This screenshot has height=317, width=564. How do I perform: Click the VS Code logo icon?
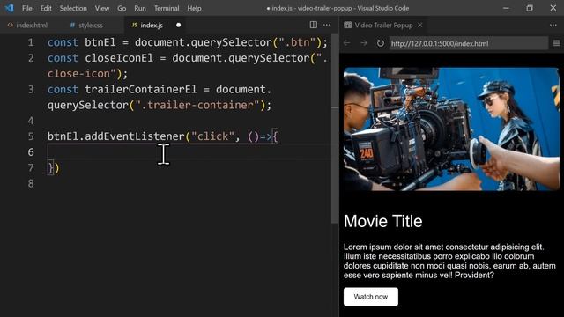9,8
